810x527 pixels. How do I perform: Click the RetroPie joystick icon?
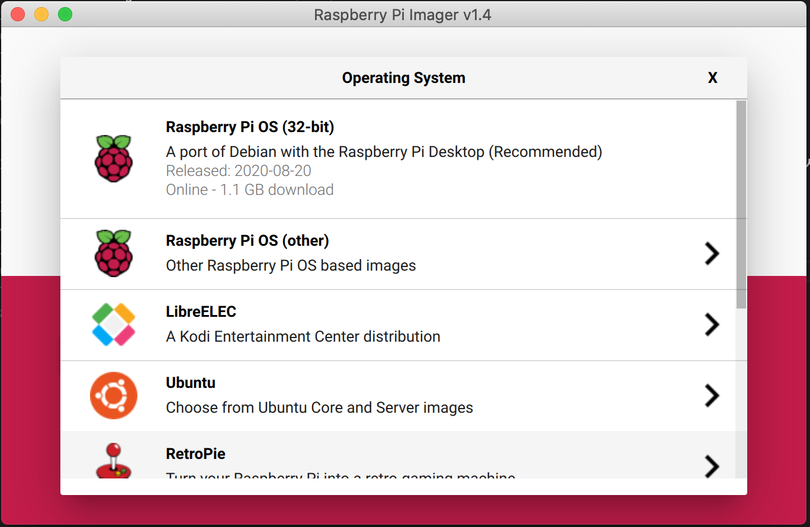click(x=114, y=461)
